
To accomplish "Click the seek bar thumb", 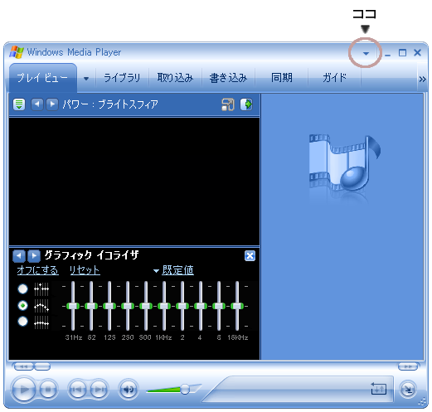I will coord(42,366).
